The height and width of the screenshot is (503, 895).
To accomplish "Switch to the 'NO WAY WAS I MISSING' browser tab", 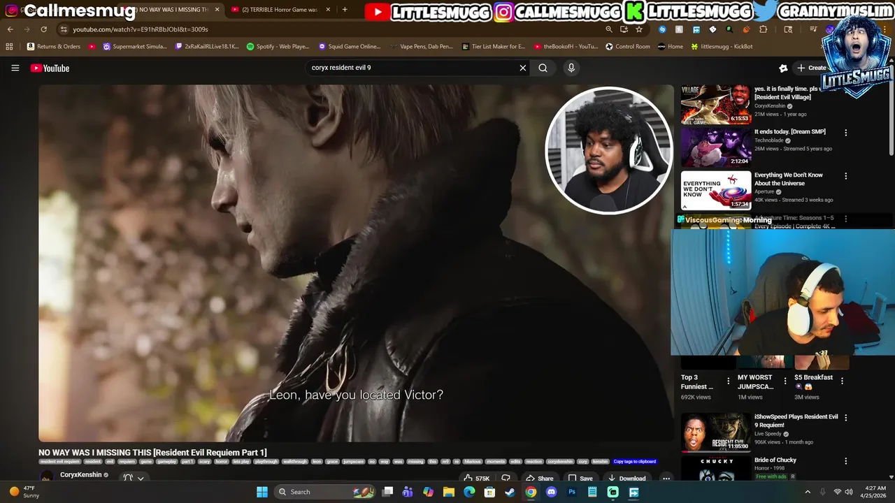I will tap(171, 10).
